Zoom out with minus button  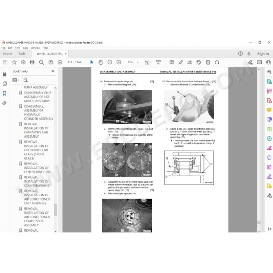pos(110,62)
